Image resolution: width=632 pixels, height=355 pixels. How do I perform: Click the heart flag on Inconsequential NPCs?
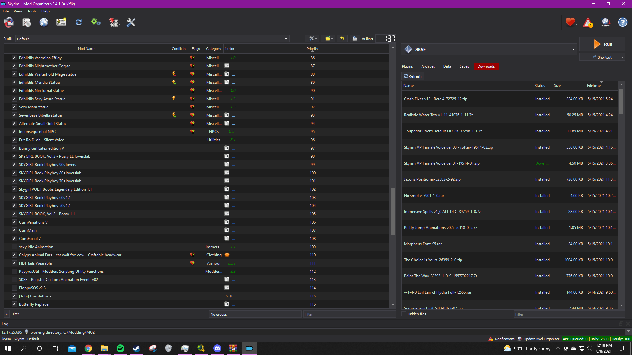[x=192, y=131]
